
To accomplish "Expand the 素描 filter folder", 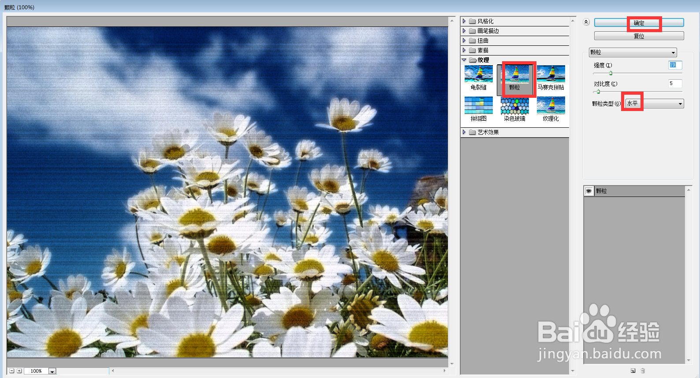I will click(464, 50).
